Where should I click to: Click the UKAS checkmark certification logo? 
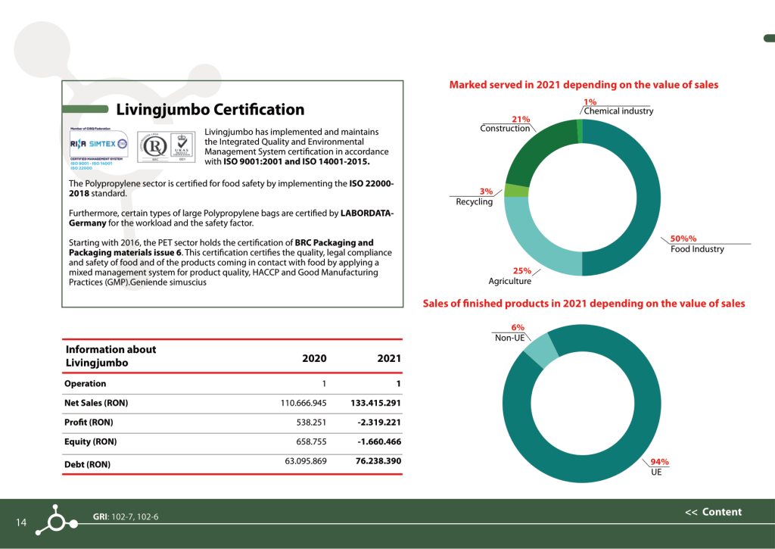183,145
